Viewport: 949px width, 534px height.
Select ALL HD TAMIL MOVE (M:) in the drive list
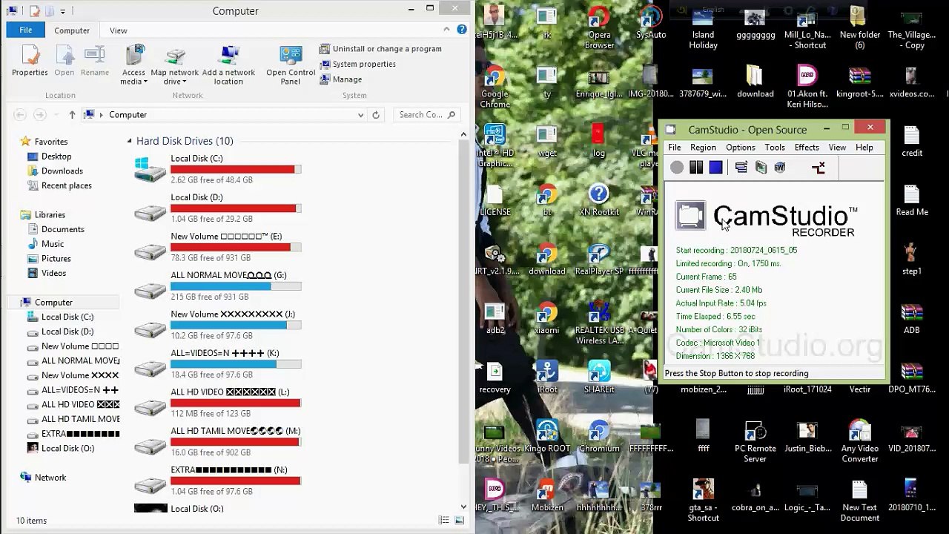click(218, 441)
